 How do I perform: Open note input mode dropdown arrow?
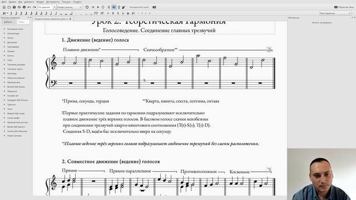pos(7,13)
